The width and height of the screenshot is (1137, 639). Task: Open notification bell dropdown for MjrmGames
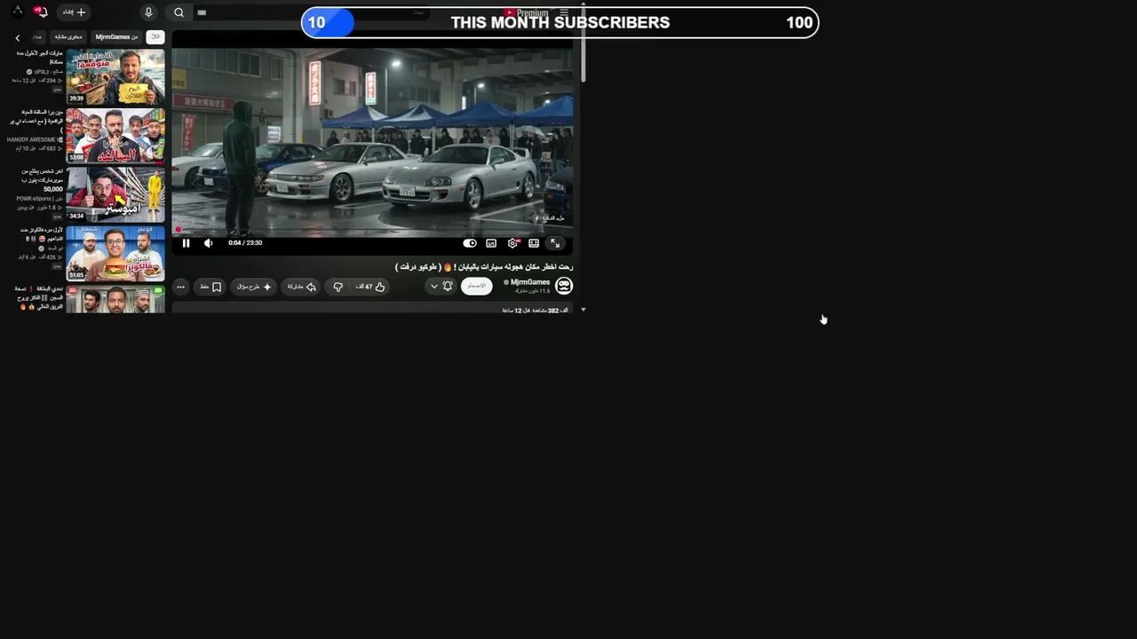pos(441,286)
